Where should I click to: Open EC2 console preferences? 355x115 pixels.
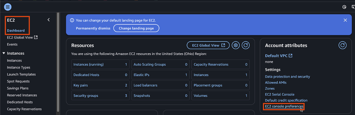(x=284, y=106)
